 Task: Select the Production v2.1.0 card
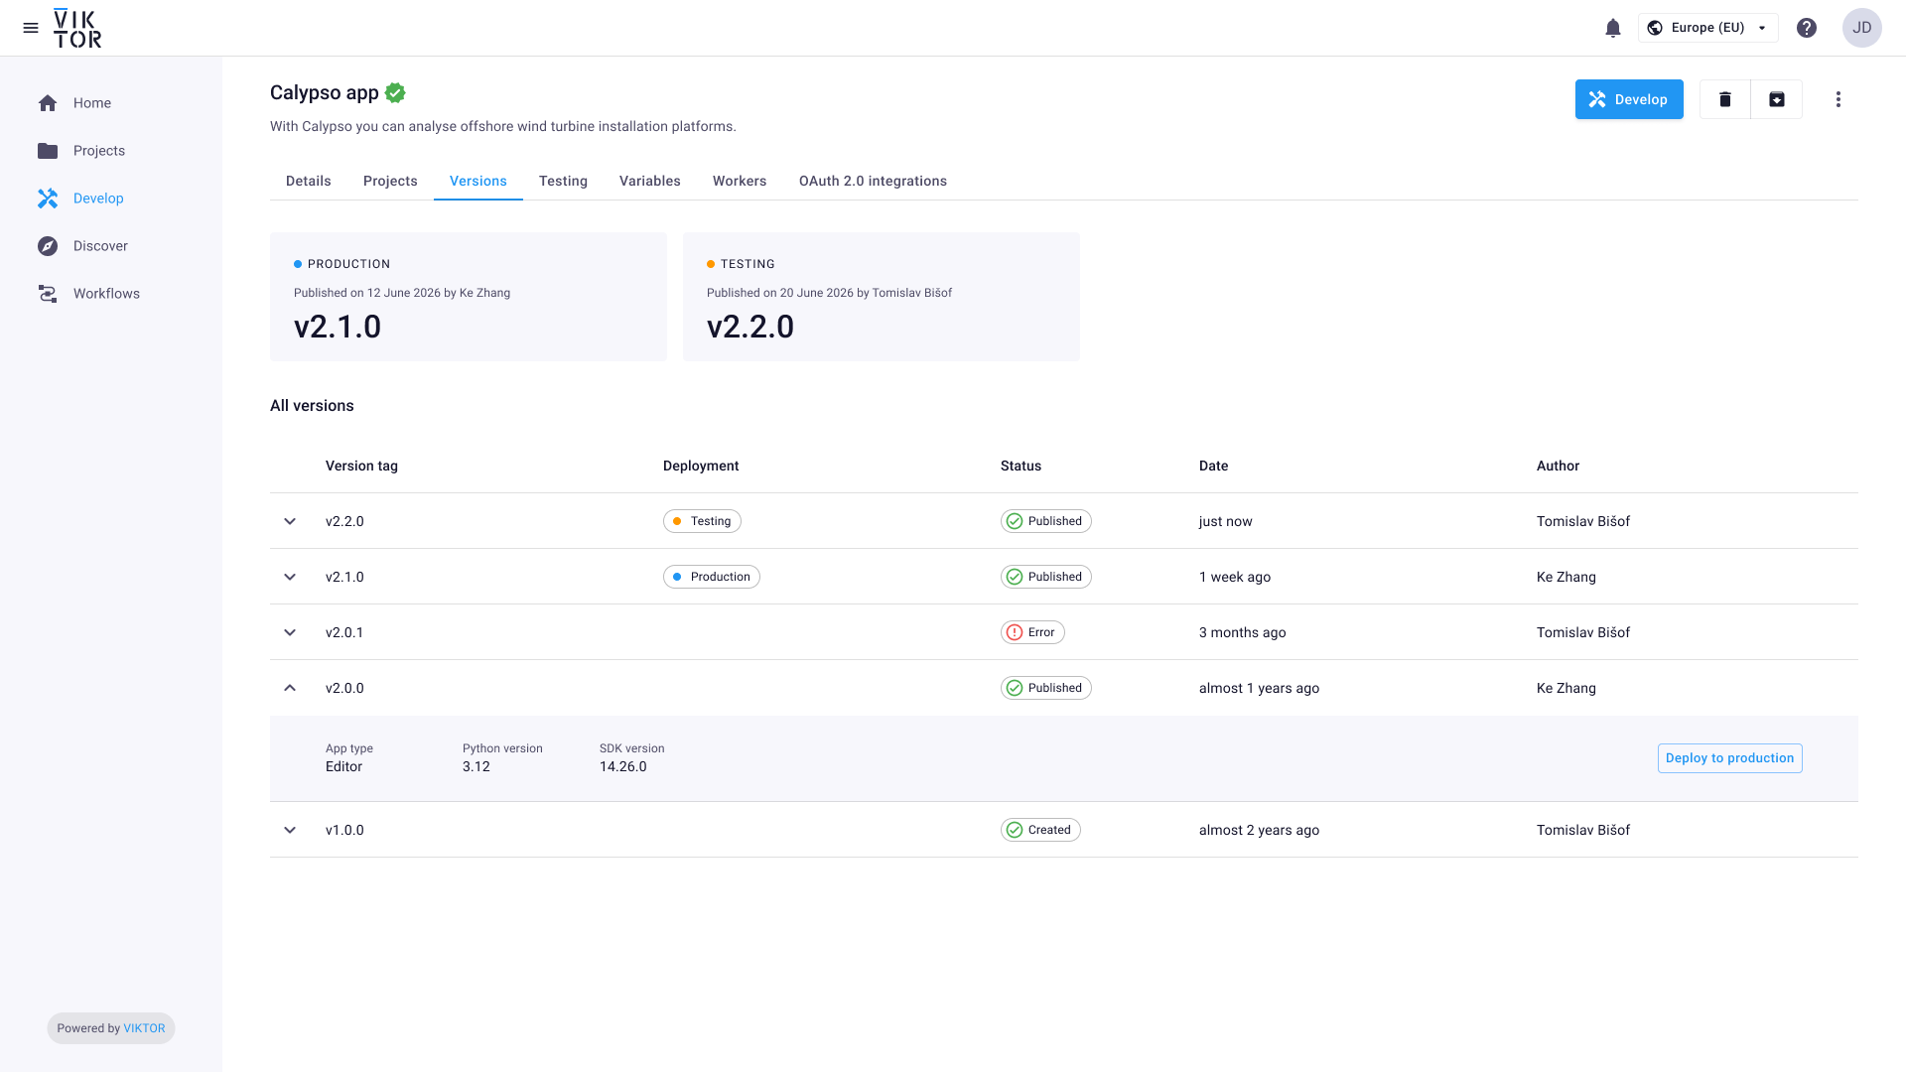click(469, 297)
